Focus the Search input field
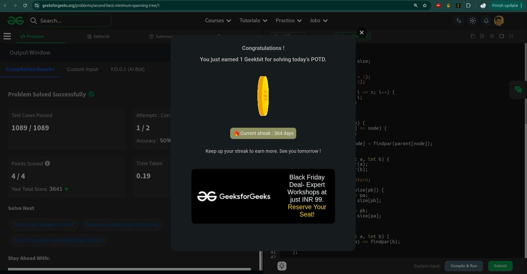Screen dimensions: 527x274 69,21
